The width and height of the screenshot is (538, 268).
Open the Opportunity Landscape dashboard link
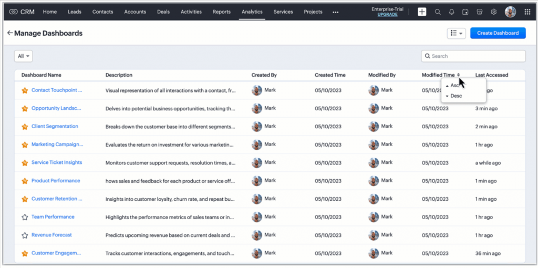56,108
